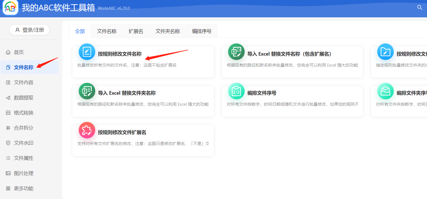Click the Excel icon for 导入 Excel 替换文件夹名称
This screenshot has height=199, width=427.
(x=87, y=91)
